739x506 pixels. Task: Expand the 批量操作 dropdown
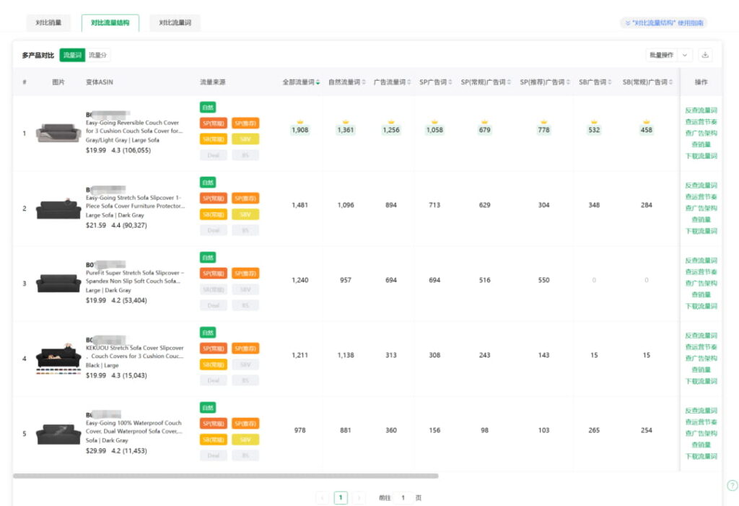[685, 55]
